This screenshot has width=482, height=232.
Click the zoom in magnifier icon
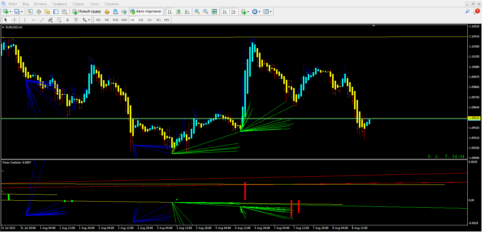197,12
